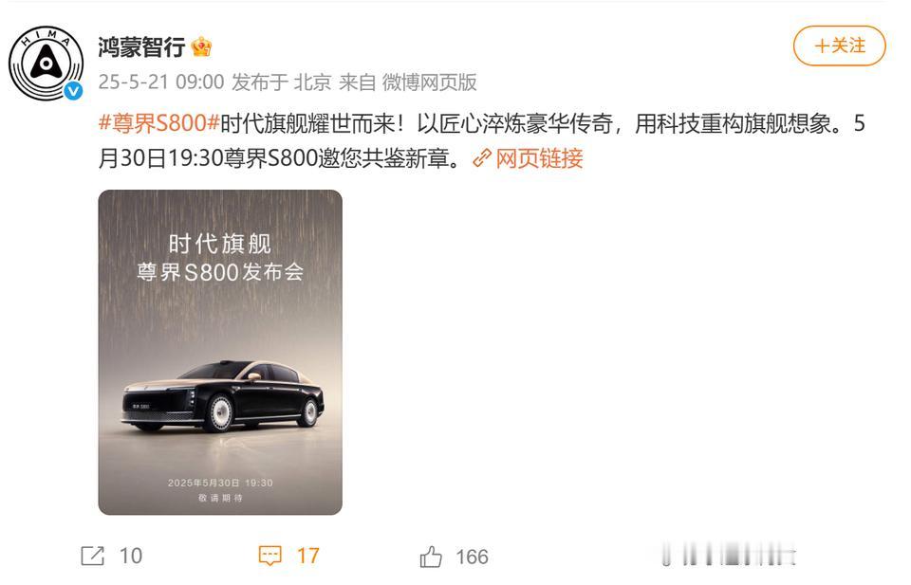
Task: Open comments via the orange speech bubble icon
Action: pyautogui.click(x=270, y=556)
